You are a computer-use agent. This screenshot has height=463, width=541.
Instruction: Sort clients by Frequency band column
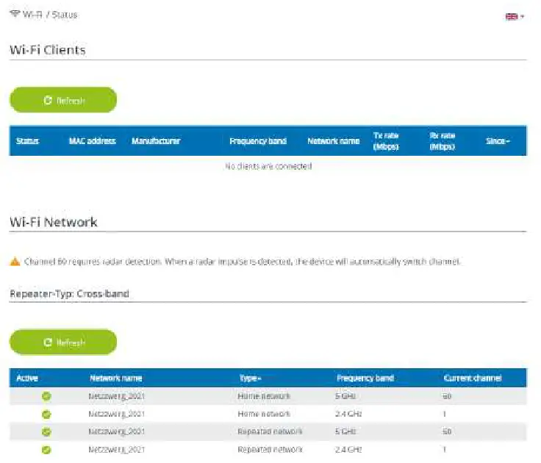pyautogui.click(x=258, y=141)
